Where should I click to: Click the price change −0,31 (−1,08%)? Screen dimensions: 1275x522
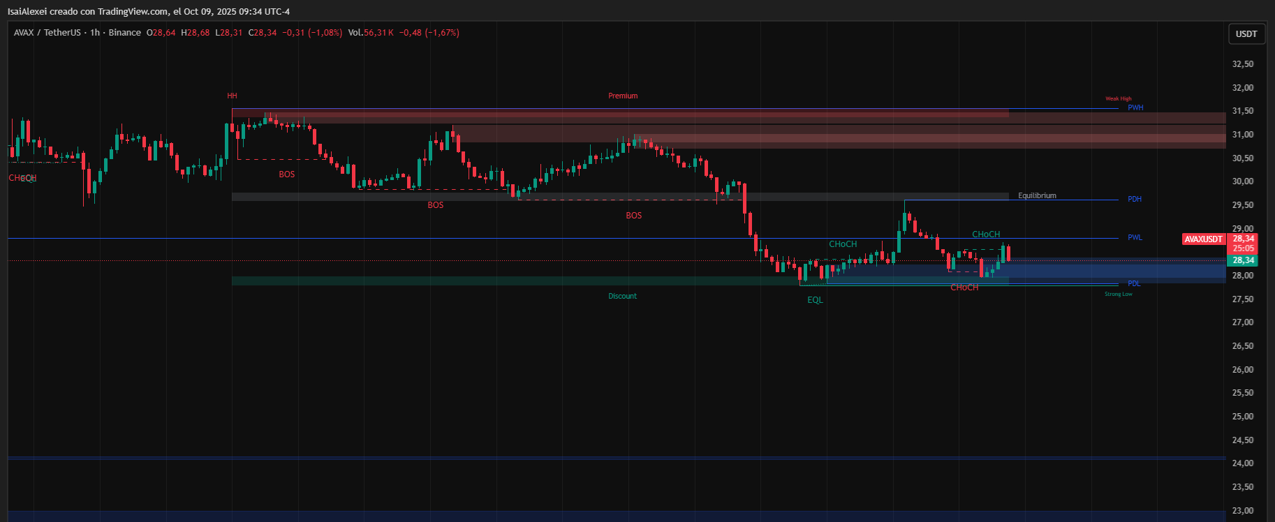pos(312,33)
